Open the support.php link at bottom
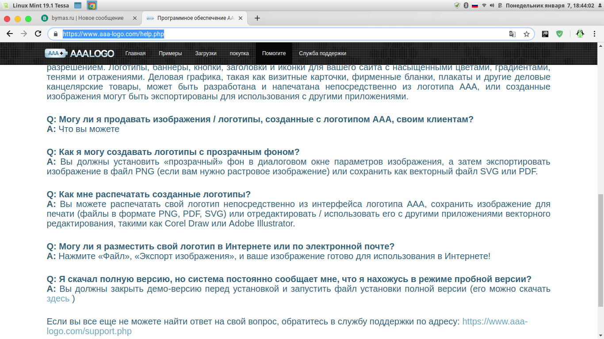604x339 pixels. pos(287,326)
